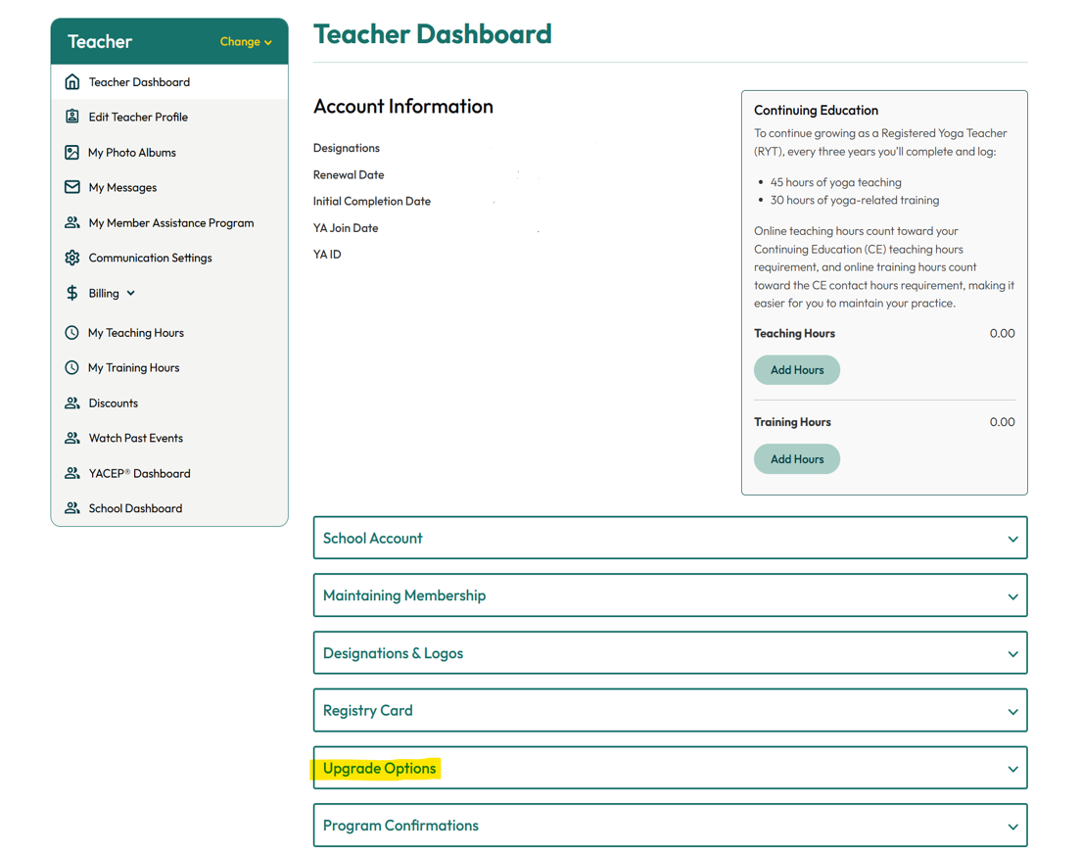Click the envelope icon beside My Messages
Screen dimensions: 1081x852
point(71,187)
